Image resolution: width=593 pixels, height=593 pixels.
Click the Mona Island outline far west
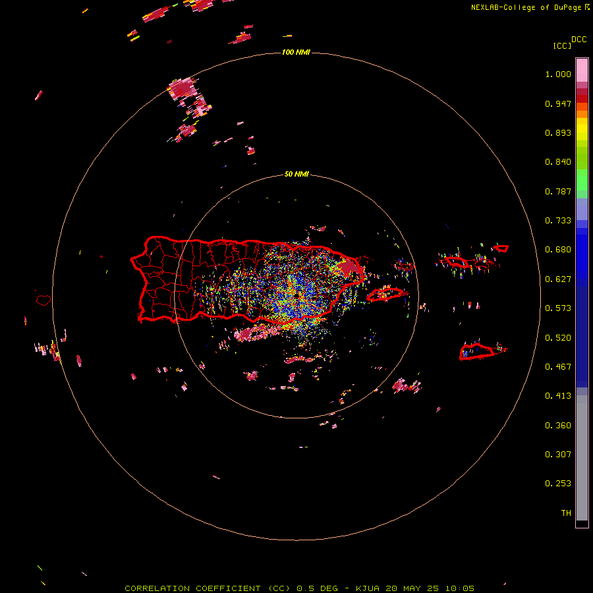(x=43, y=300)
